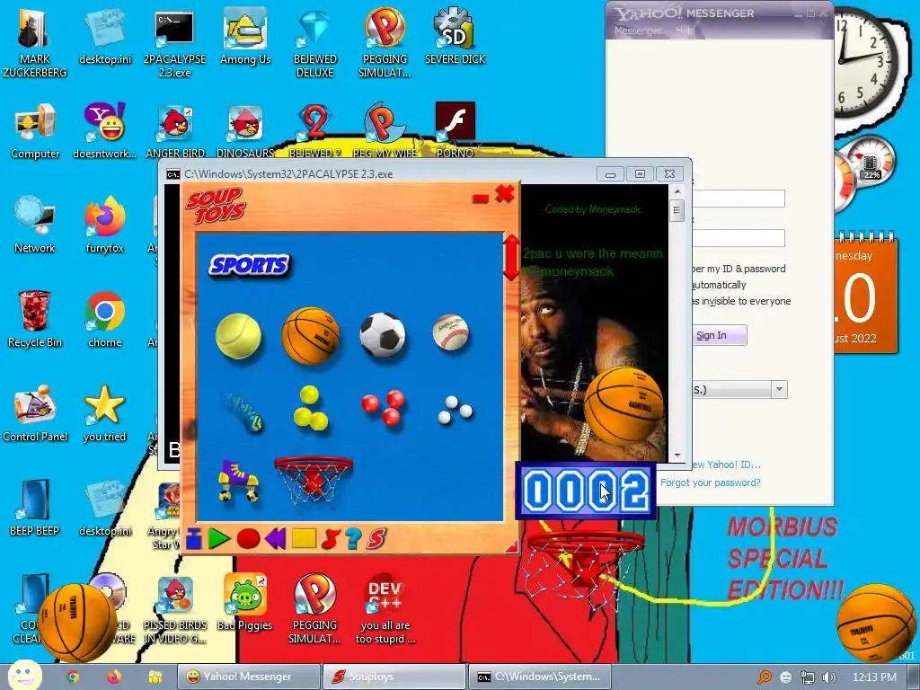The height and width of the screenshot is (690, 920).
Task: Pick the baseball toy
Action: pos(451,332)
